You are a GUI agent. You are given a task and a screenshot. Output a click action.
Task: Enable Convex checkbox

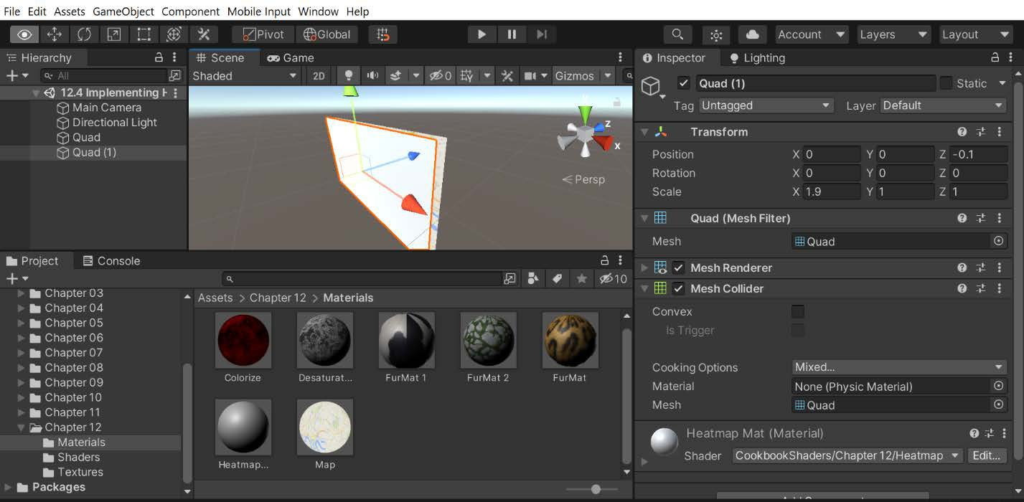click(797, 311)
